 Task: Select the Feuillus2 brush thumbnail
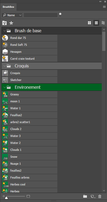5,115
